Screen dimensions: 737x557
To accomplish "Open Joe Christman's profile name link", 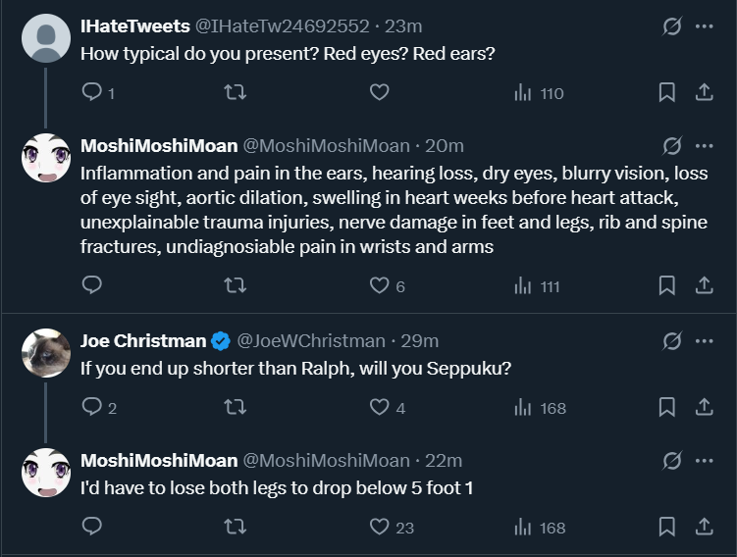I will click(143, 341).
